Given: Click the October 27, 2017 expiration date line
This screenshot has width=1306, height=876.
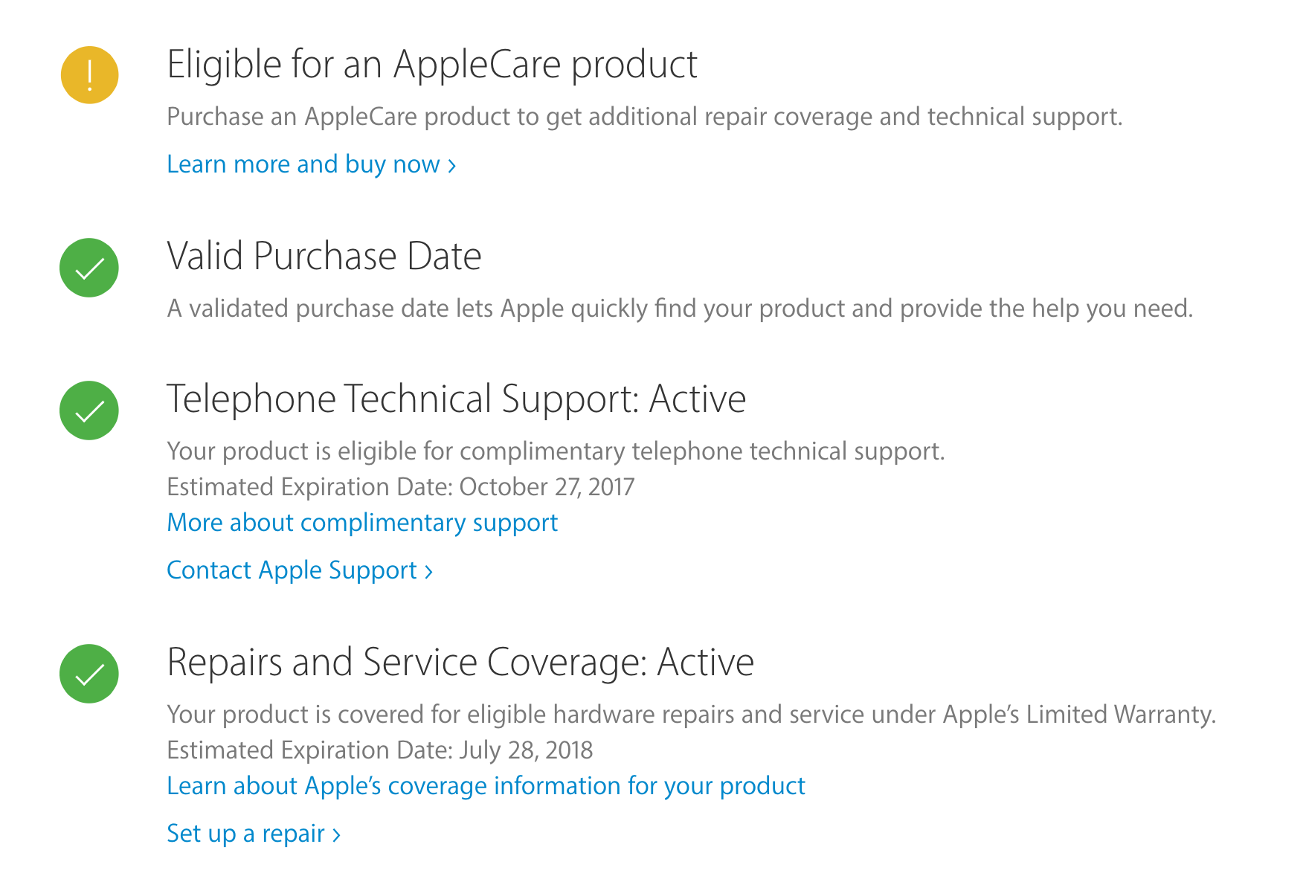Looking at the screenshot, I should 400,487.
